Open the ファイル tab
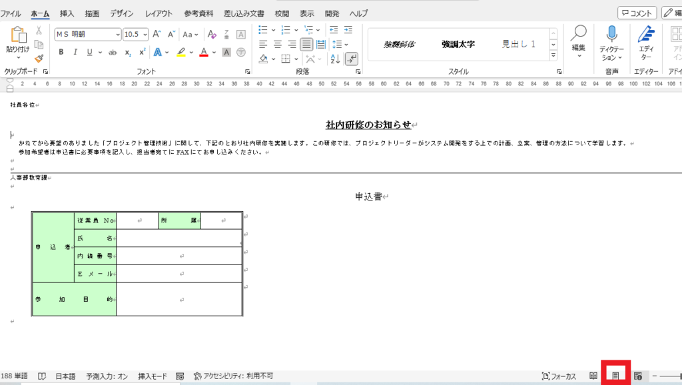Image resolution: width=682 pixels, height=385 pixels. click(11, 13)
